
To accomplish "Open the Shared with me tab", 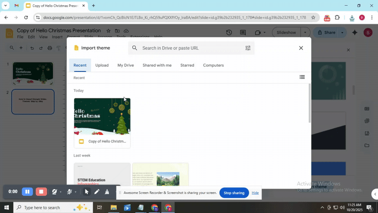I will (157, 65).
